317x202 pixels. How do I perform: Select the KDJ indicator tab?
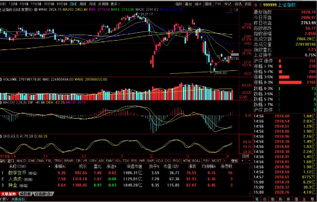point(159,161)
